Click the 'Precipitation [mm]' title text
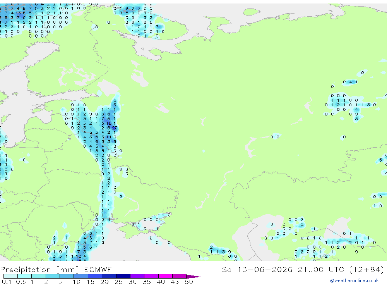 pos(39,270)
